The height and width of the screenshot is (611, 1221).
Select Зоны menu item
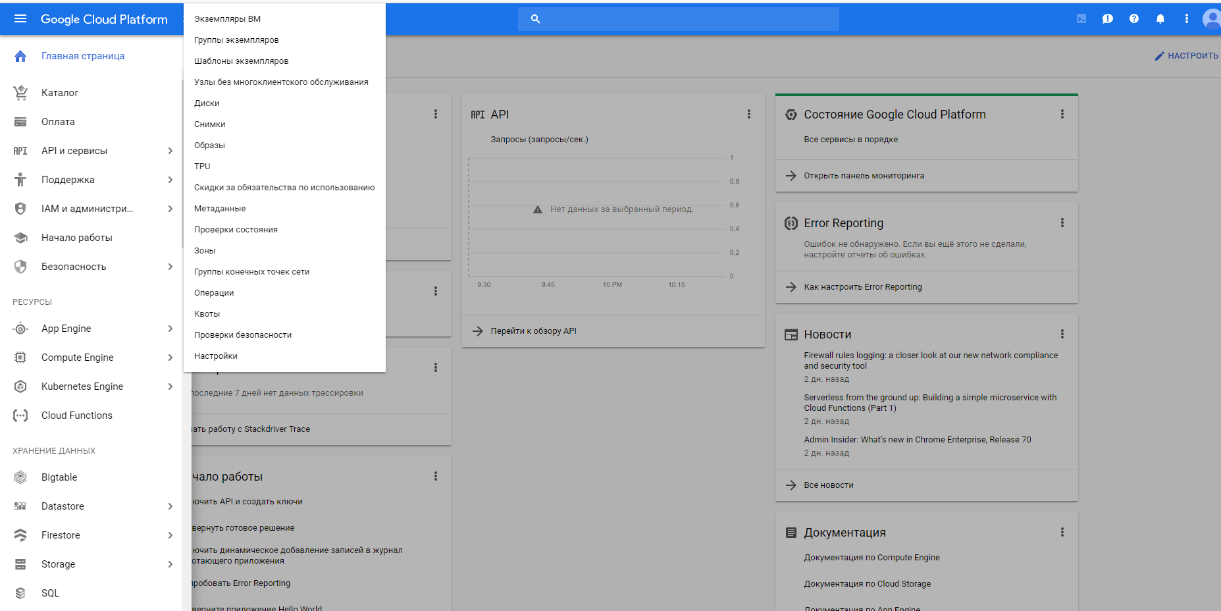coord(284,251)
